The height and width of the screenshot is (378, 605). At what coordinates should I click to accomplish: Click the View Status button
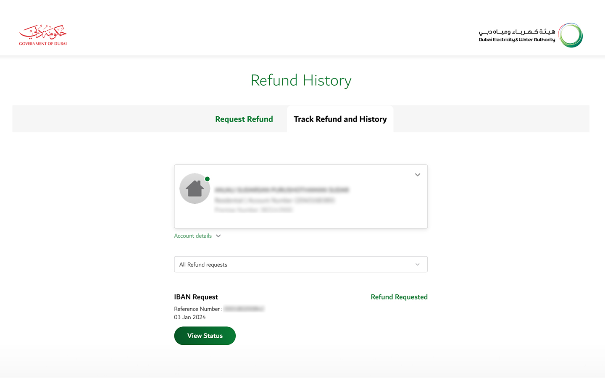pos(205,336)
